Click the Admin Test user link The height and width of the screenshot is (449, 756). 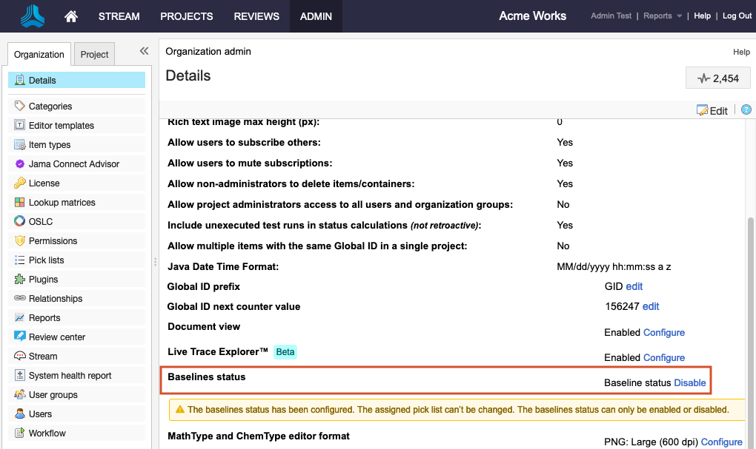point(611,16)
